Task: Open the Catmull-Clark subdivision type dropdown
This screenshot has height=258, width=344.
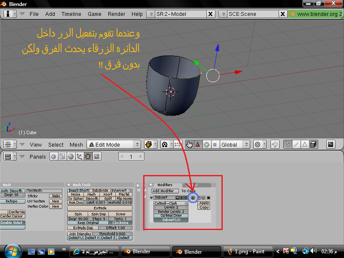Action: [171, 203]
